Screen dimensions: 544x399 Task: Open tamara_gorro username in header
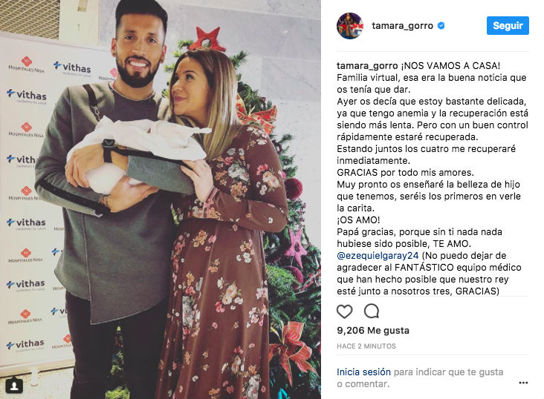pyautogui.click(x=403, y=26)
